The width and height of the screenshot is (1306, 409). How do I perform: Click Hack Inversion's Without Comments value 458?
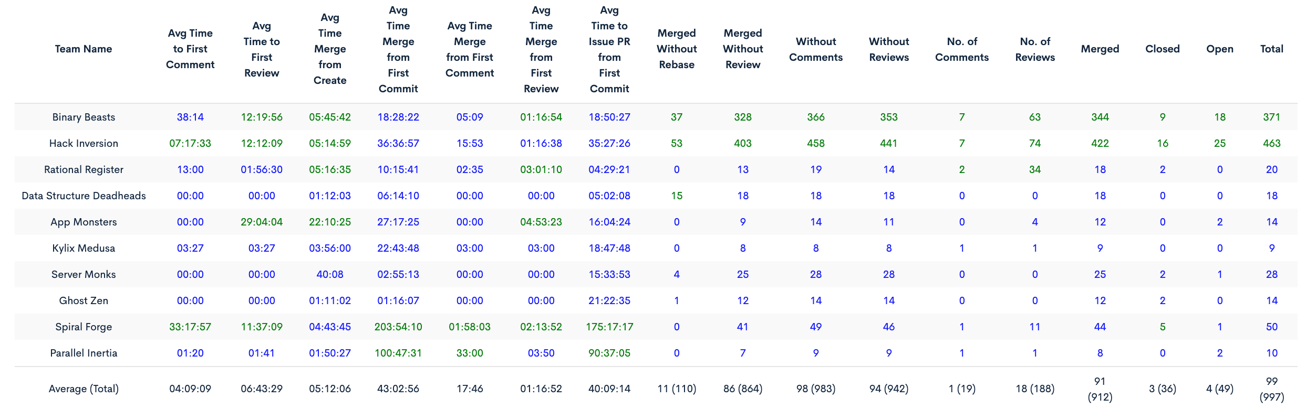(815, 143)
